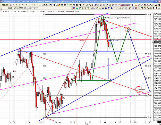Click the Ensign logo next to File
The image size is (161, 125).
[11, 5]
